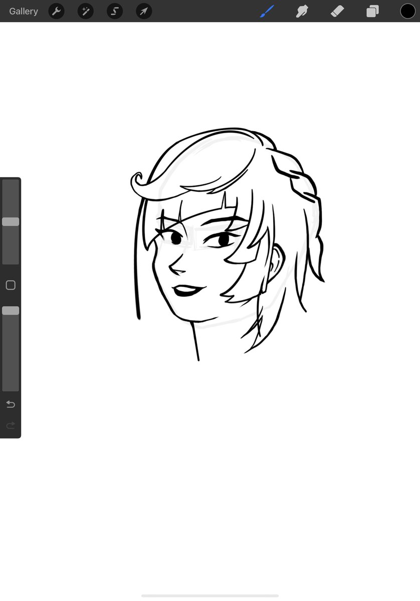Open the Gallery
Image resolution: width=420 pixels, height=601 pixels.
coord(24,11)
